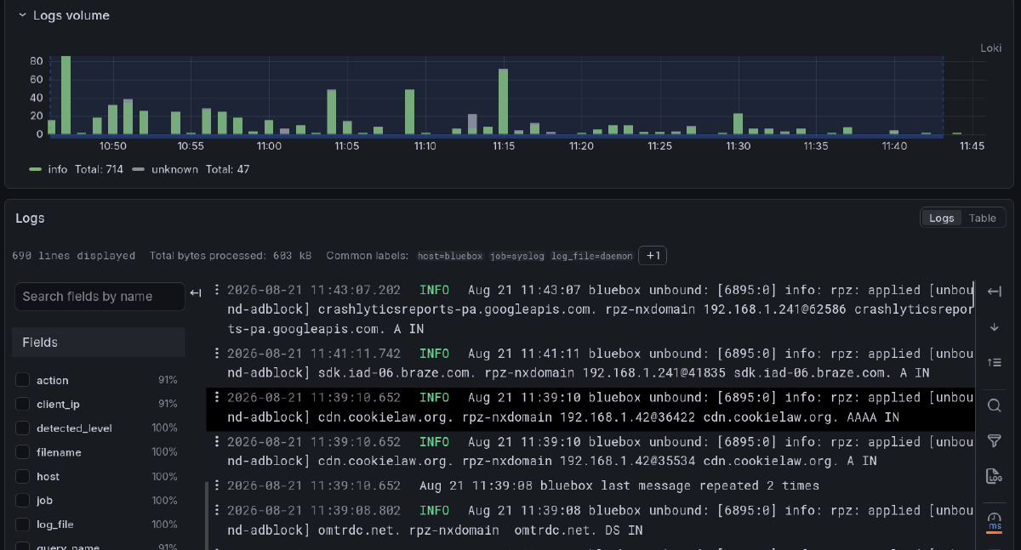The width and height of the screenshot is (1021, 550).
Task: Open the log filter funnel icon
Action: pyautogui.click(x=994, y=440)
